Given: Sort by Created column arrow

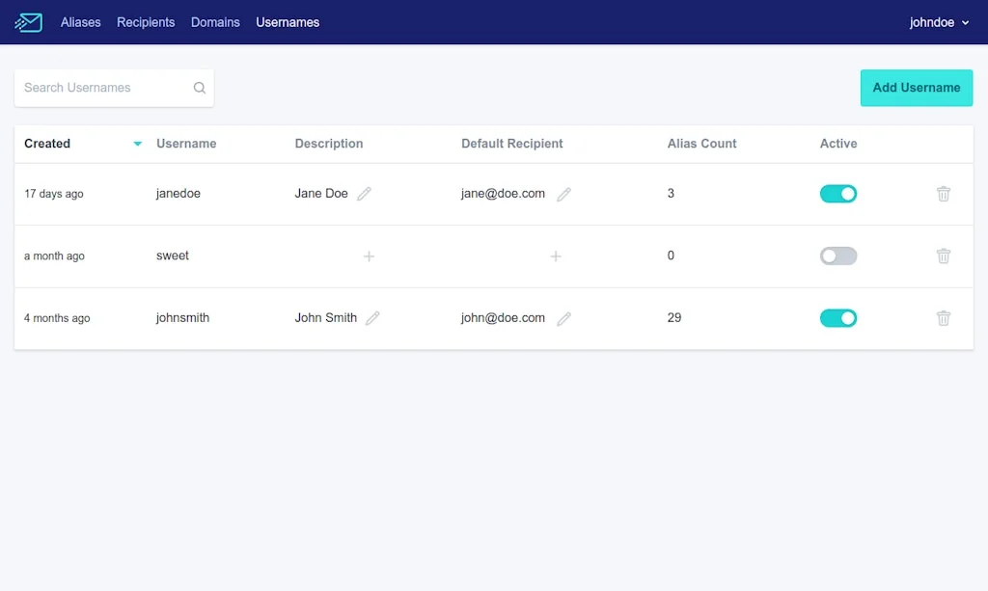Looking at the screenshot, I should click(137, 144).
